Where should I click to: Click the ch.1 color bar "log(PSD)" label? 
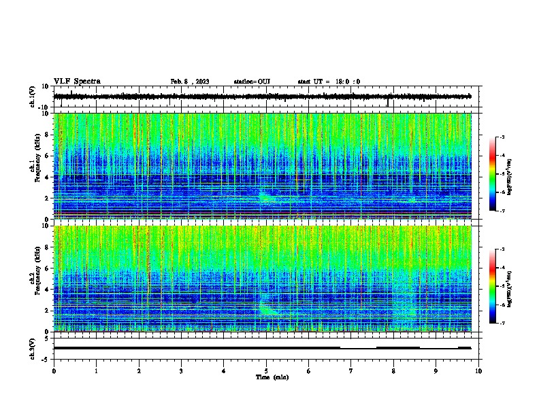click(x=510, y=177)
